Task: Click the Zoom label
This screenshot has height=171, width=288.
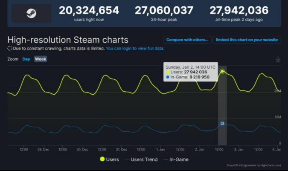Action: coord(13,59)
